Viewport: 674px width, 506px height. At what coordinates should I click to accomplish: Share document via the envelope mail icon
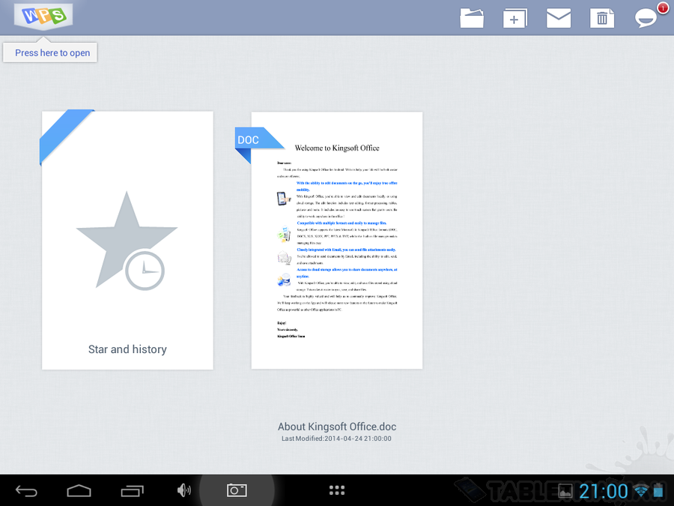point(559,19)
